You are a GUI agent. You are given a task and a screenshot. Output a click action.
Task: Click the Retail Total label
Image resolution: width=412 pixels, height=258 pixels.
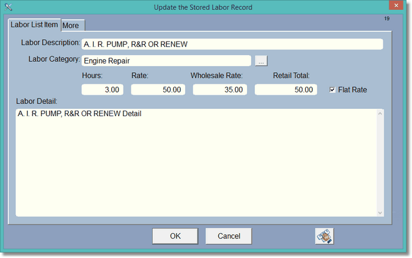tap(291, 76)
